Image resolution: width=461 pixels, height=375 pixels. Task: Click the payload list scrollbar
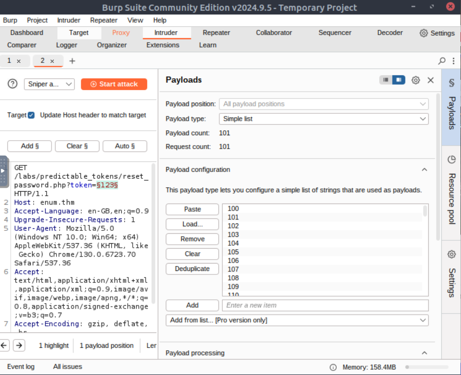tap(425, 211)
